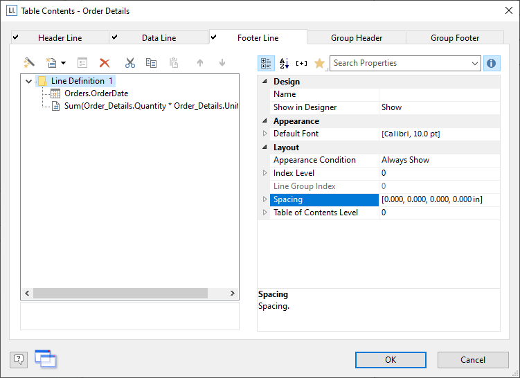Viewport: 520px width, 378px height.
Task: Click the LL application icon in the title bar
Action: pyautogui.click(x=12, y=10)
